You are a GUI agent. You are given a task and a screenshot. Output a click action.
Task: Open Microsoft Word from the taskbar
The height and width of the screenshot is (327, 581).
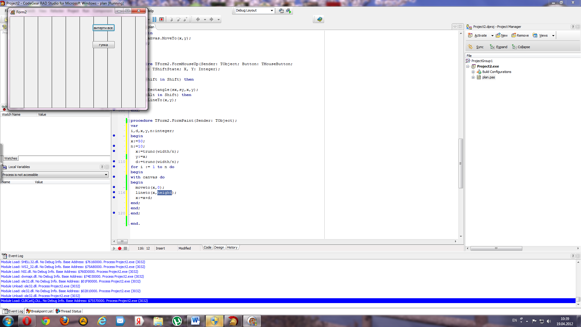coord(195,321)
